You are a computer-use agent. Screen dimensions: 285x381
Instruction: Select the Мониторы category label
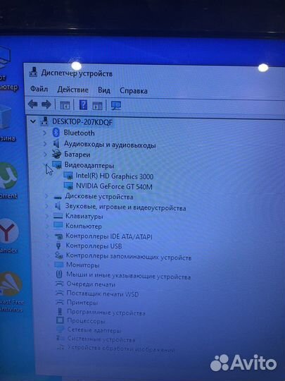[83, 265]
